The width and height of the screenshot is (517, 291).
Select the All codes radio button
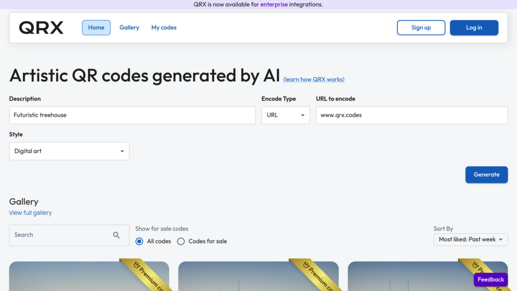(x=139, y=241)
